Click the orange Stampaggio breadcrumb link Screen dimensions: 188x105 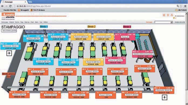149,22
